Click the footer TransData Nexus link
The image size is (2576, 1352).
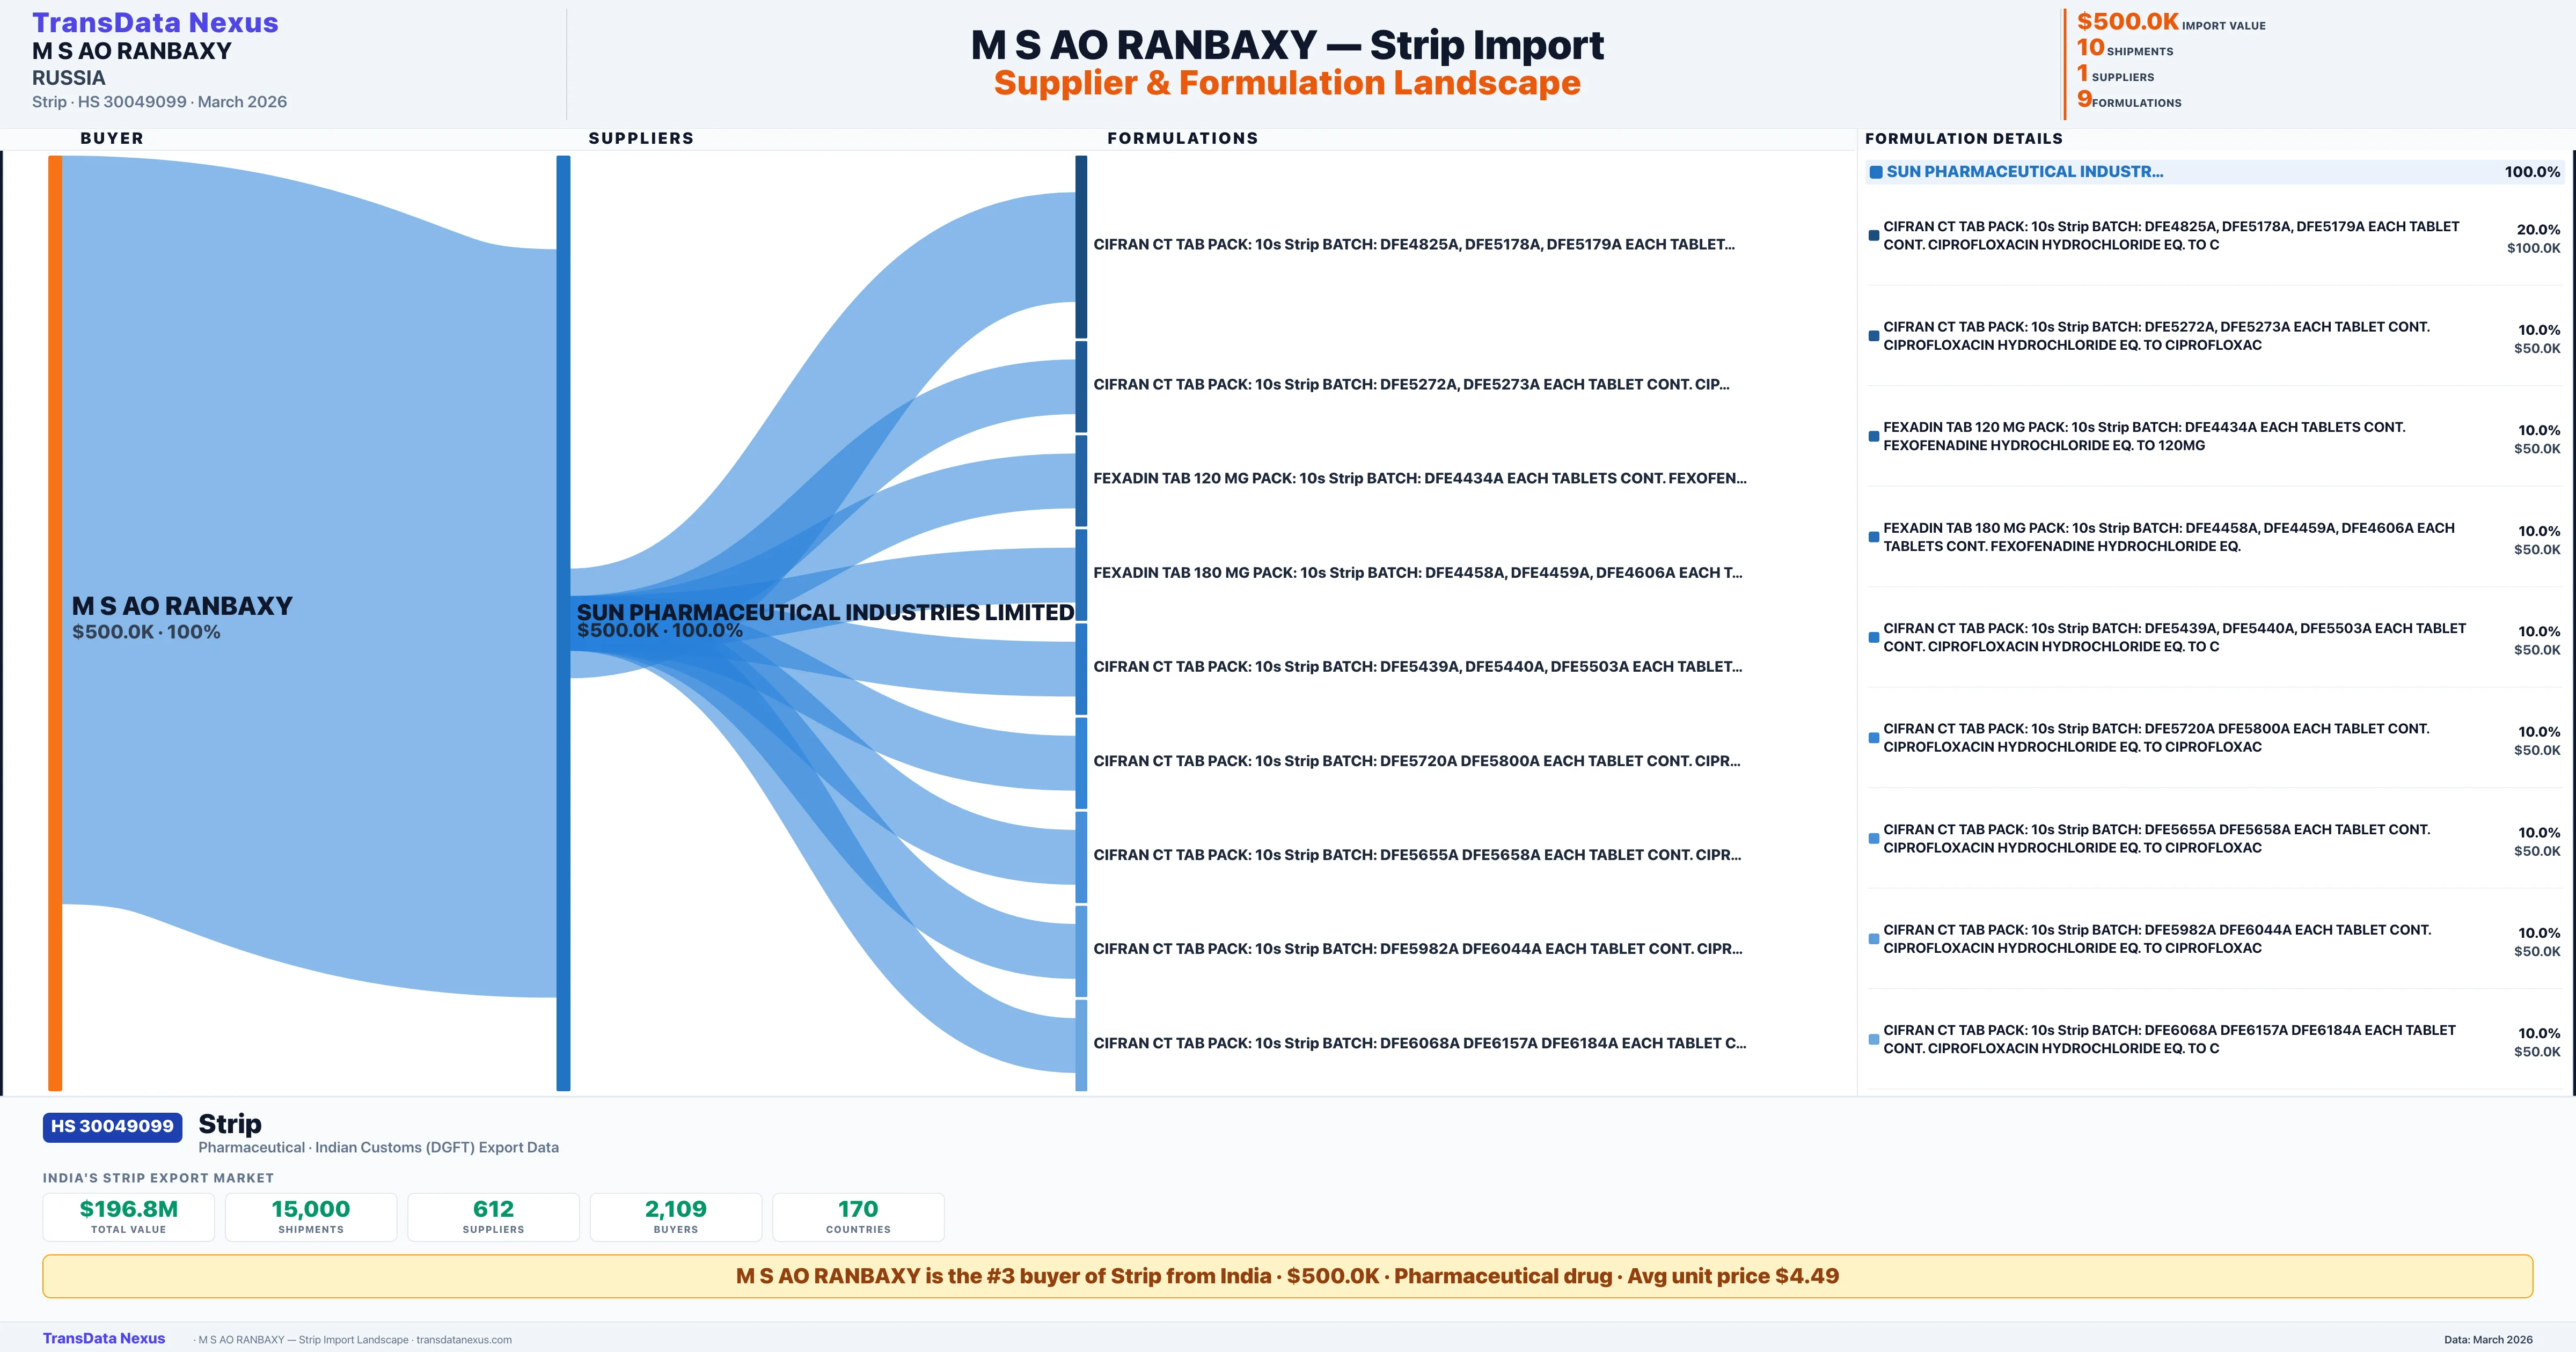104,1338
